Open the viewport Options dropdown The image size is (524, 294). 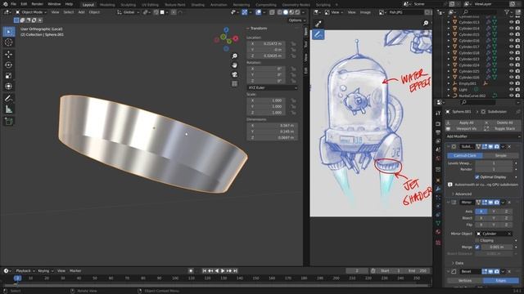point(296,20)
